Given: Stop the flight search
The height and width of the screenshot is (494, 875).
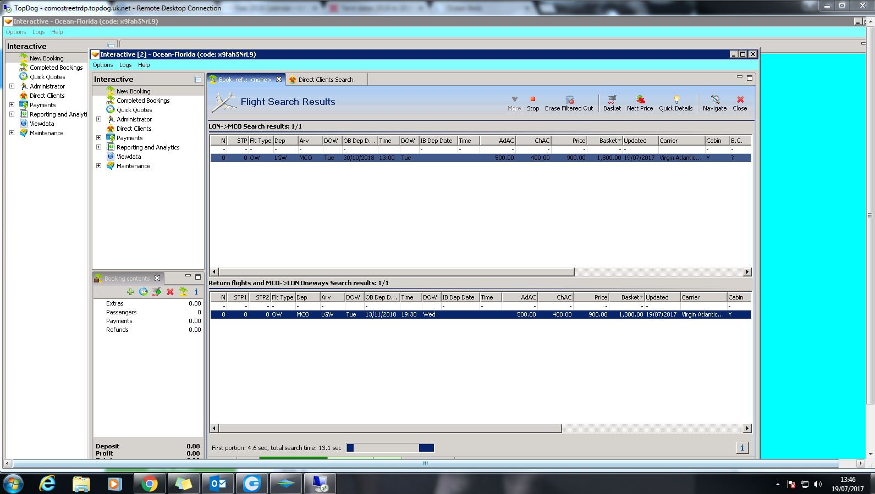Looking at the screenshot, I should [533, 103].
